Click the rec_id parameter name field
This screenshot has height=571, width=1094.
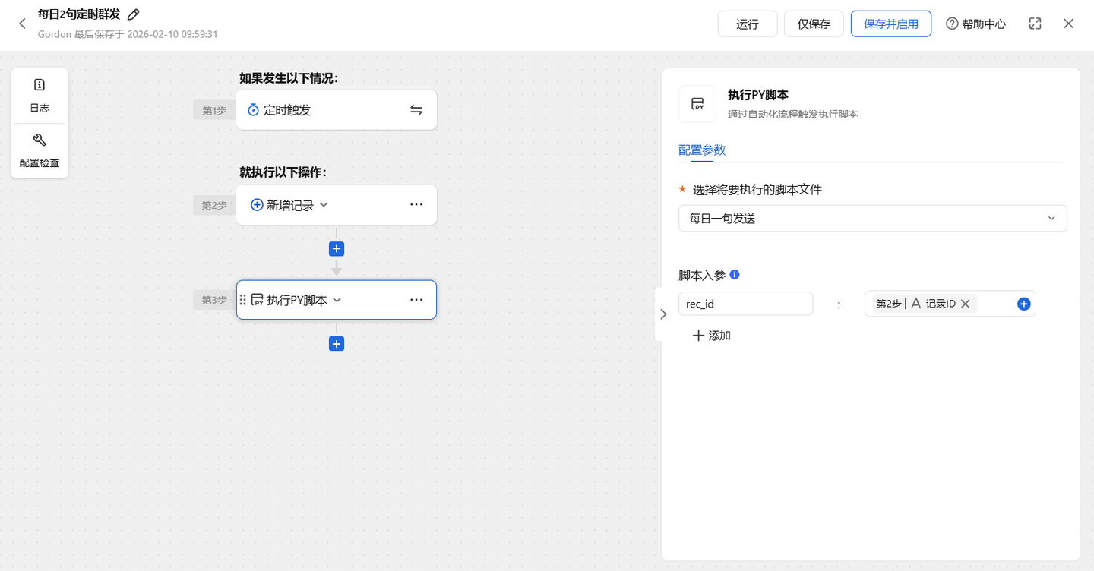click(x=746, y=304)
